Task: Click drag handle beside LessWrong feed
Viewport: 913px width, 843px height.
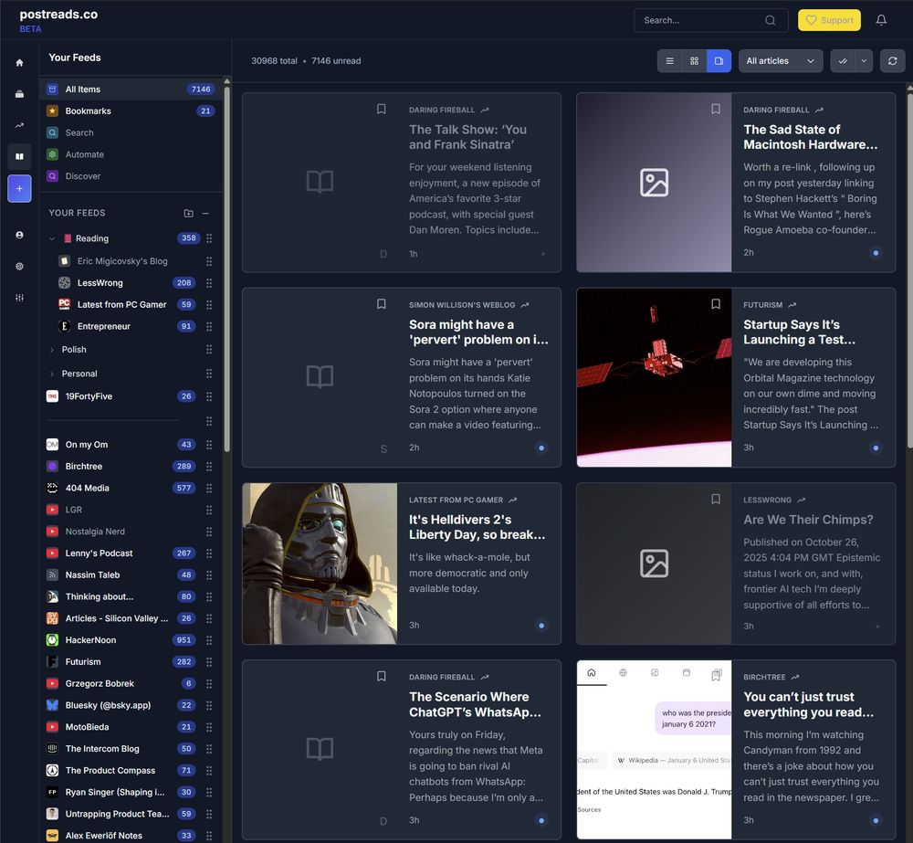Action: click(x=209, y=283)
